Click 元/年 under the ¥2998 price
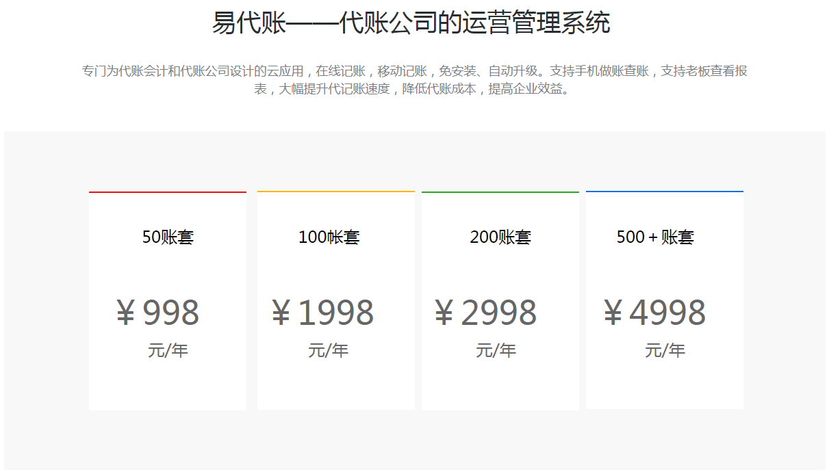 tap(496, 351)
